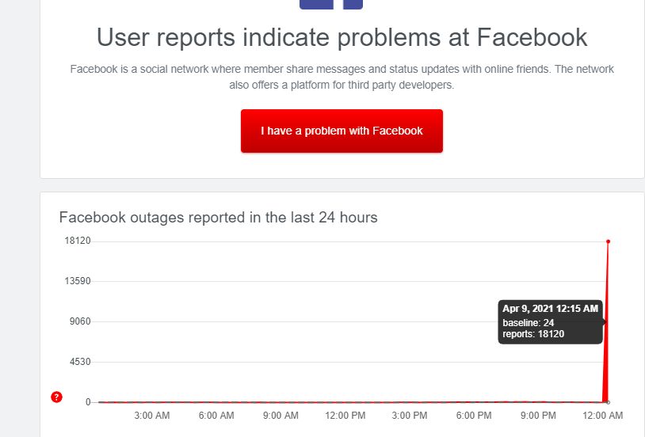Click the peak data point at 18120 reports

click(608, 241)
